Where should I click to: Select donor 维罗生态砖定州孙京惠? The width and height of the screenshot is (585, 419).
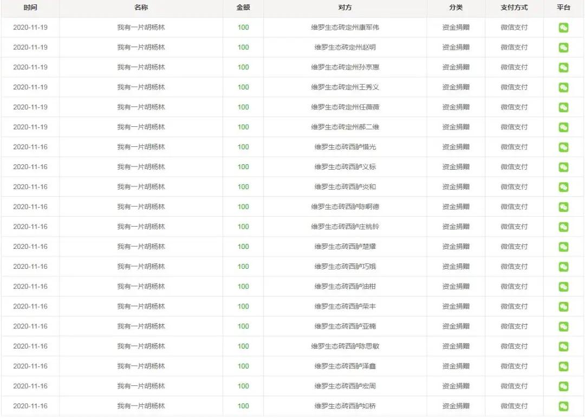[x=345, y=67]
